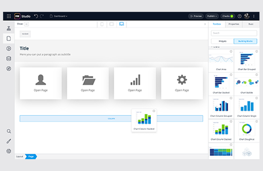
Task: Click the Page breadcrumb item
Action: click(x=31, y=157)
